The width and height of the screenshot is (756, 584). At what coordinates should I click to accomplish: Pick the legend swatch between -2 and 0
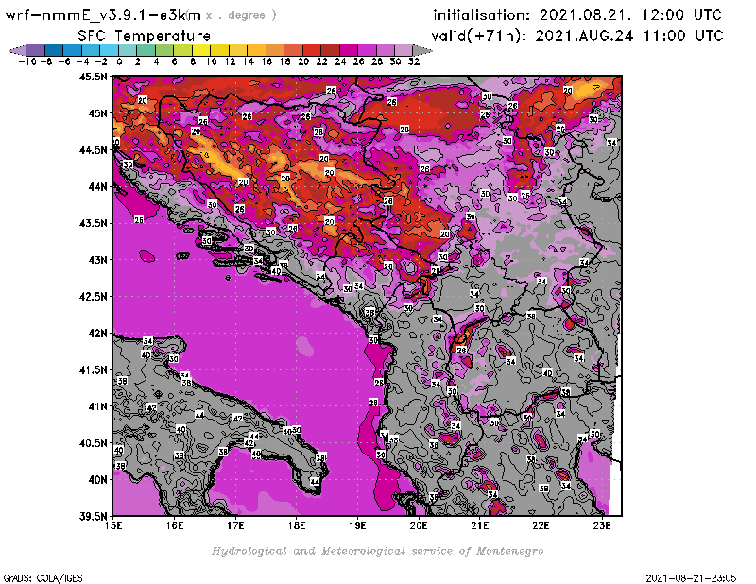tap(109, 50)
